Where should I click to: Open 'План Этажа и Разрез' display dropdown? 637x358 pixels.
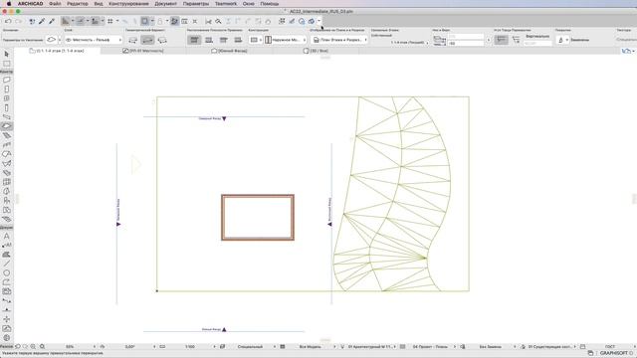(339, 40)
